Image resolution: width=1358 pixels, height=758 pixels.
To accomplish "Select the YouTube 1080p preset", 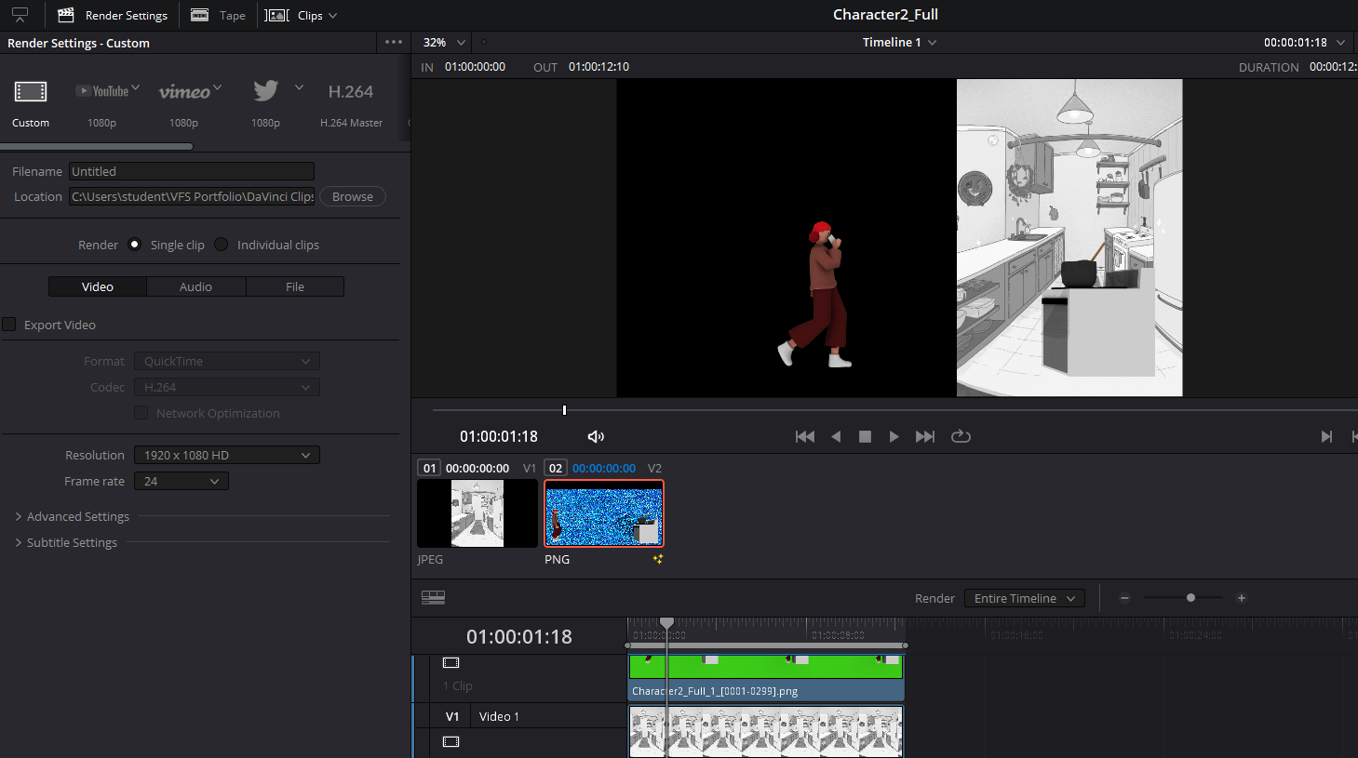I will 102,102.
